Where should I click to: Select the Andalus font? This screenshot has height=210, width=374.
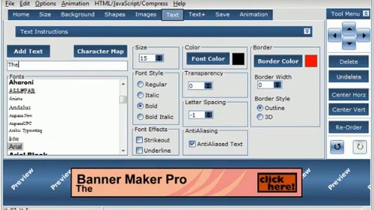(19, 107)
